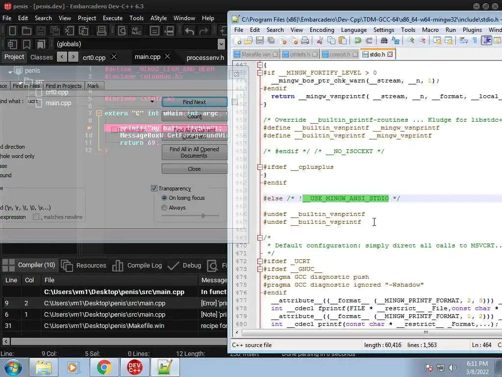The image size is (502, 377).
Task: Open the Find what history dropdown arrow
Action: pos(152,102)
